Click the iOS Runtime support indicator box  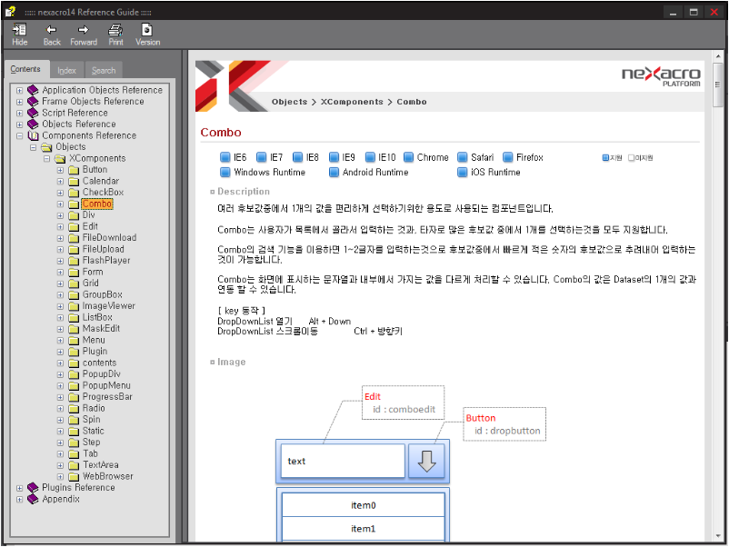462,173
